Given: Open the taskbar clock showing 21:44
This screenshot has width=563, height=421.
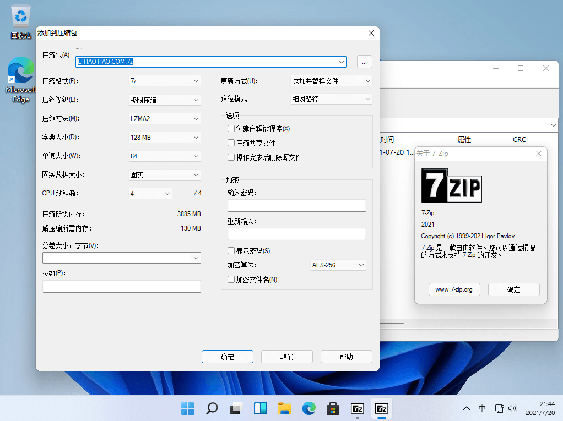Looking at the screenshot, I should point(540,408).
